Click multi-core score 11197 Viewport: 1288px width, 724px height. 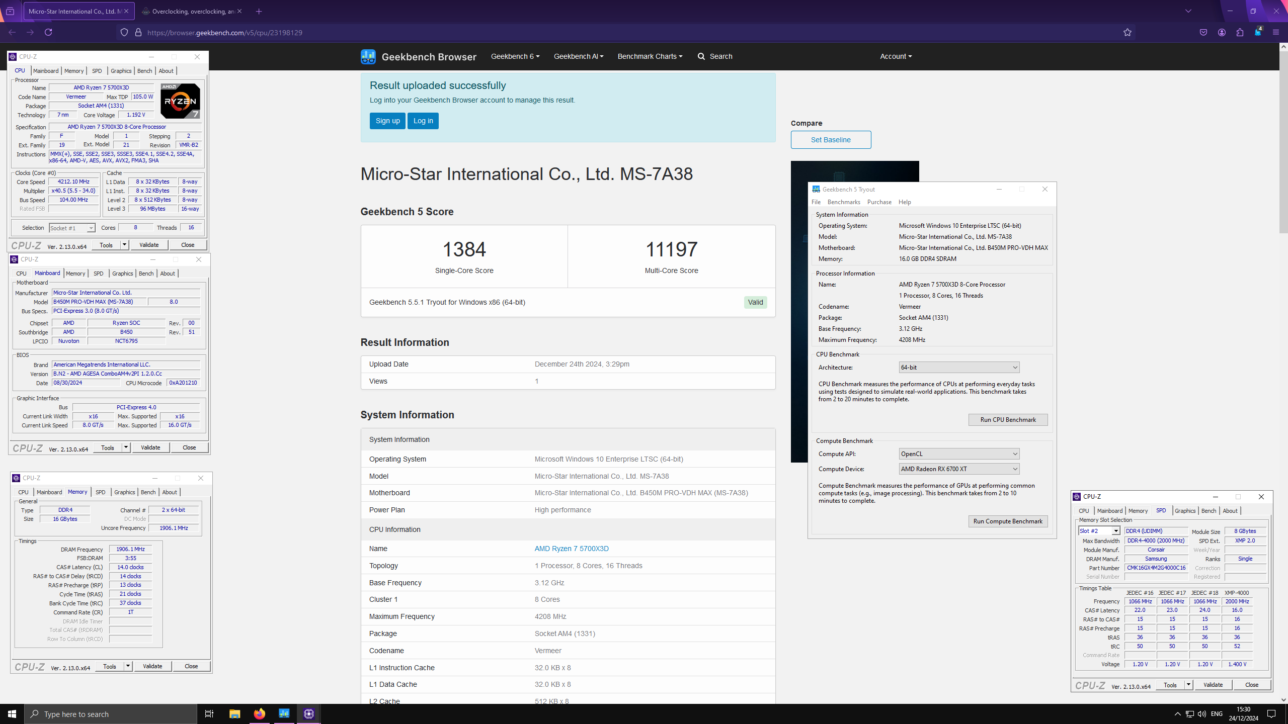(671, 249)
